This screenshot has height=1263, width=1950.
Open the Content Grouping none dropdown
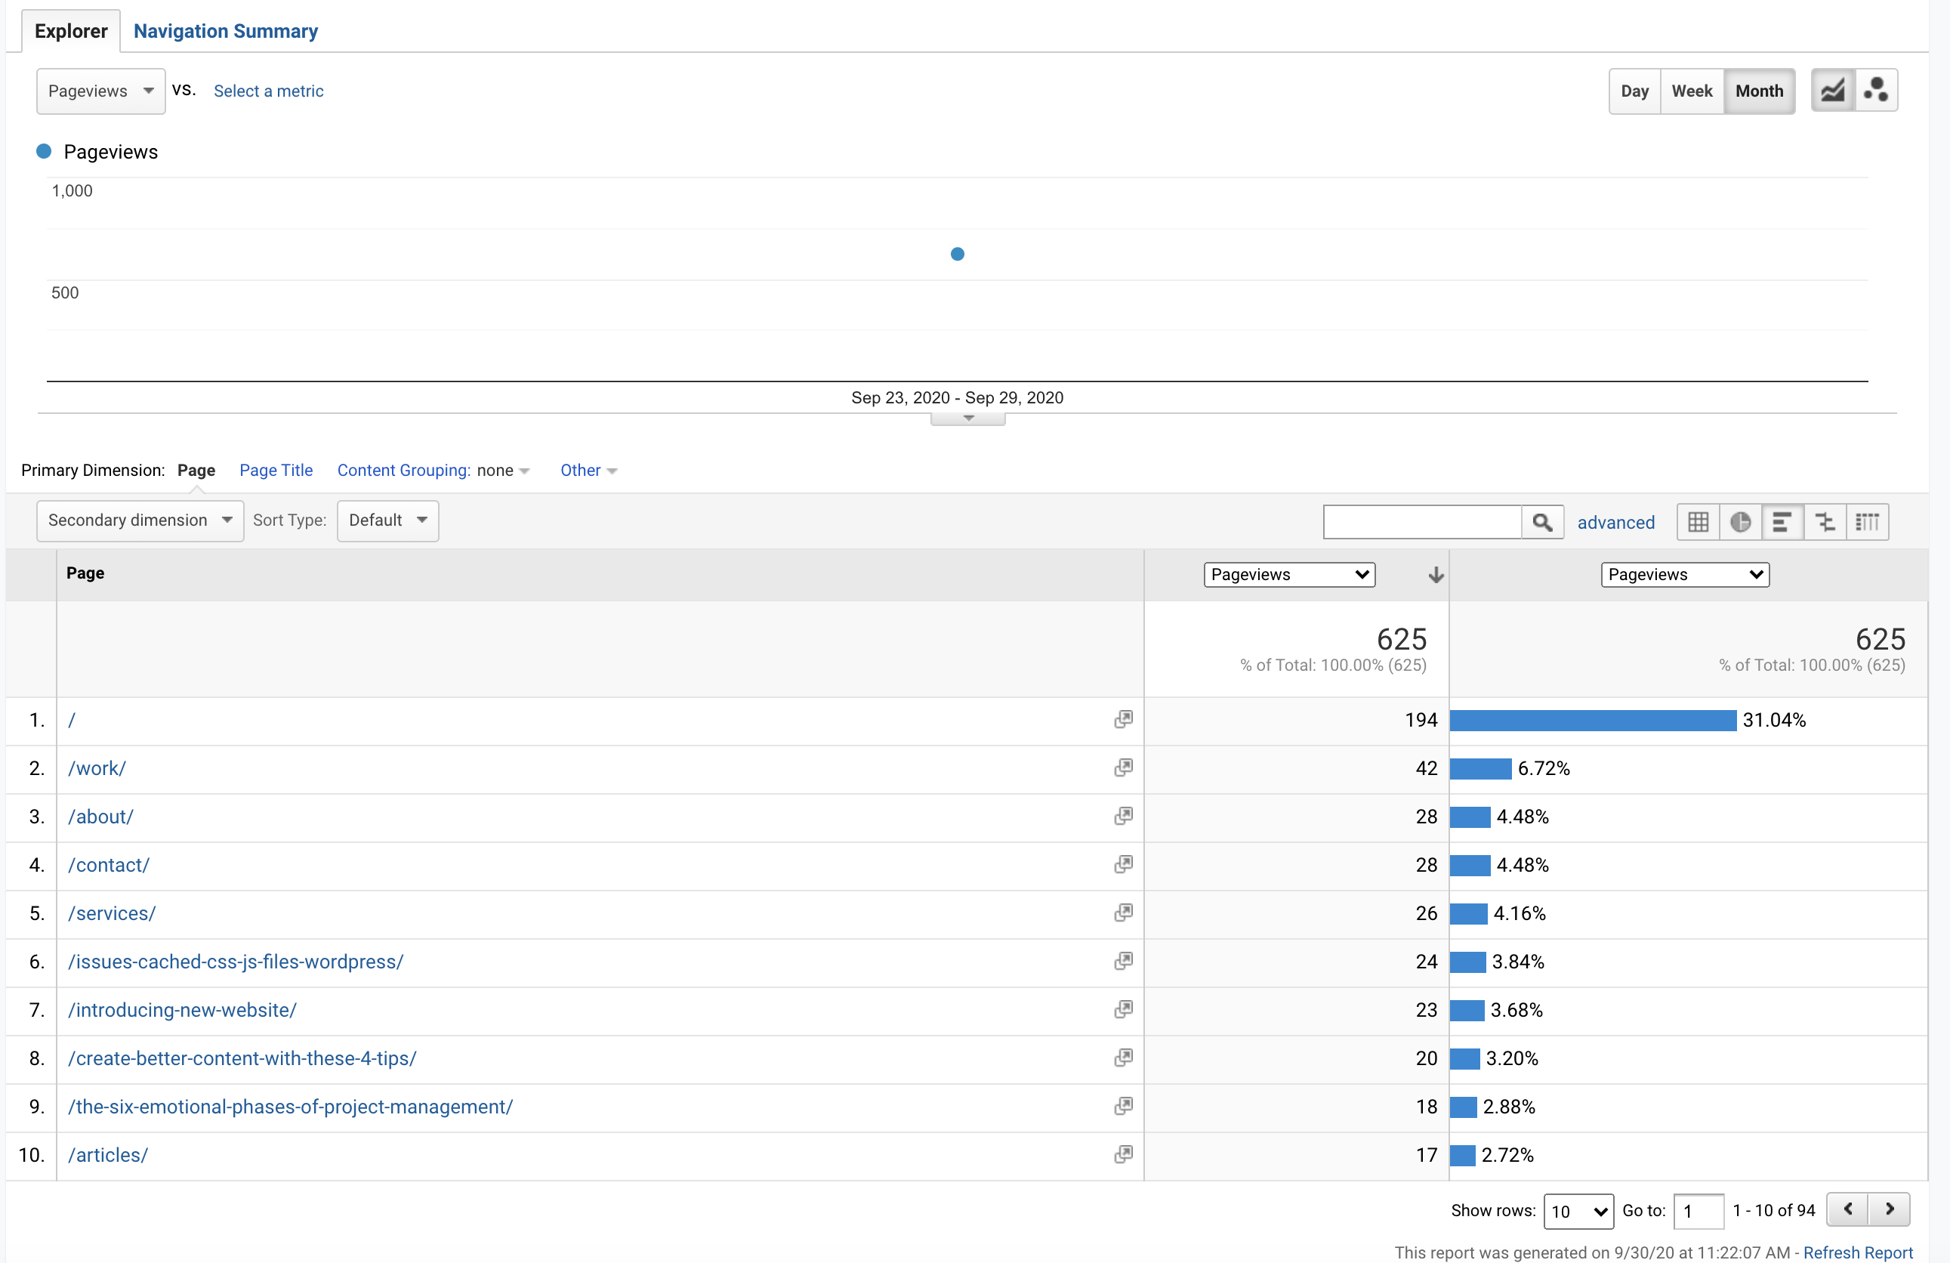[503, 471]
